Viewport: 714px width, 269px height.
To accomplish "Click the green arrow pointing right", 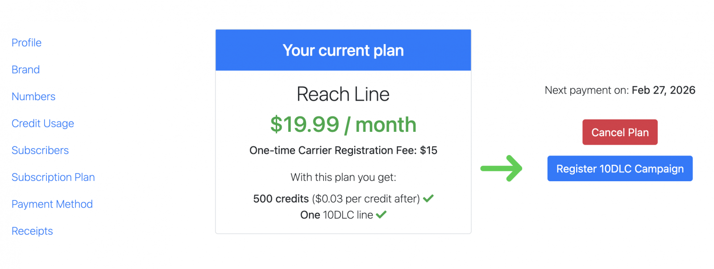I will pyautogui.click(x=502, y=168).
